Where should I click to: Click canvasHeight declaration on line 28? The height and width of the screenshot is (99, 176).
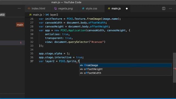54,26
